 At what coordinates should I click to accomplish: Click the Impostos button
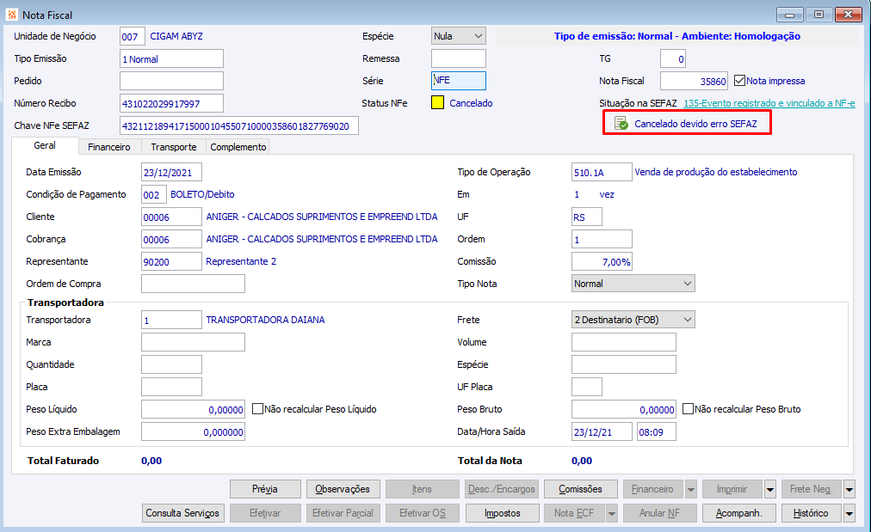point(502,513)
